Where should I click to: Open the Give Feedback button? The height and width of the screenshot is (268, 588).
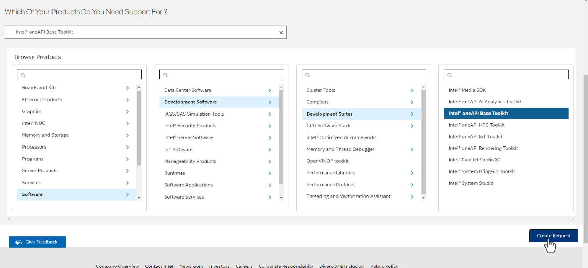[38, 242]
